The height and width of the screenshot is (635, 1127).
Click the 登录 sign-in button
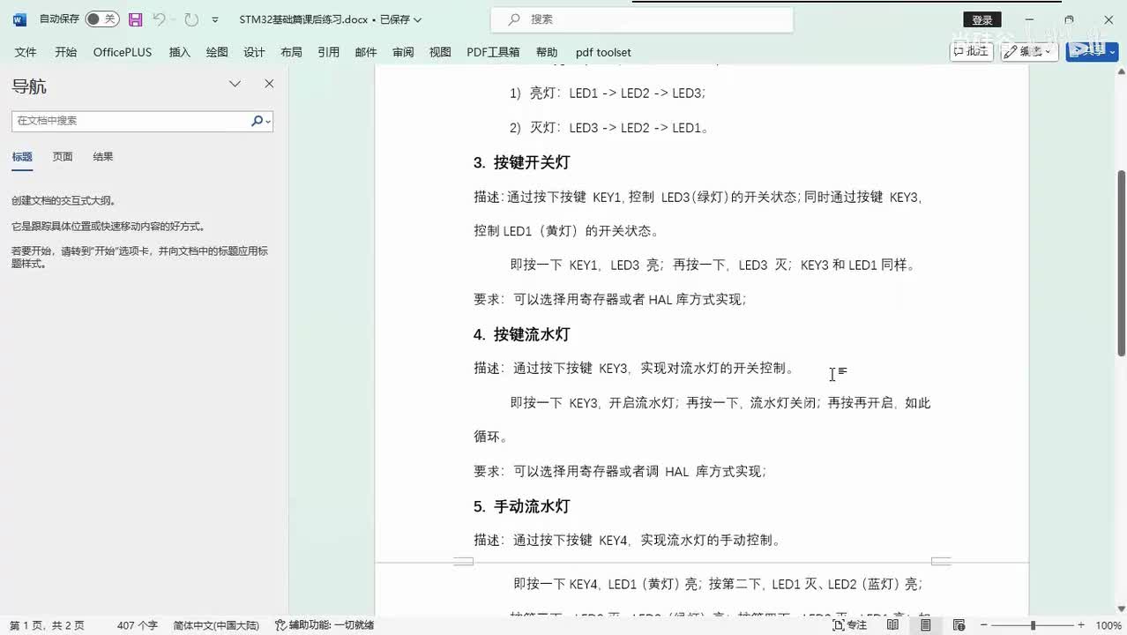981,19
